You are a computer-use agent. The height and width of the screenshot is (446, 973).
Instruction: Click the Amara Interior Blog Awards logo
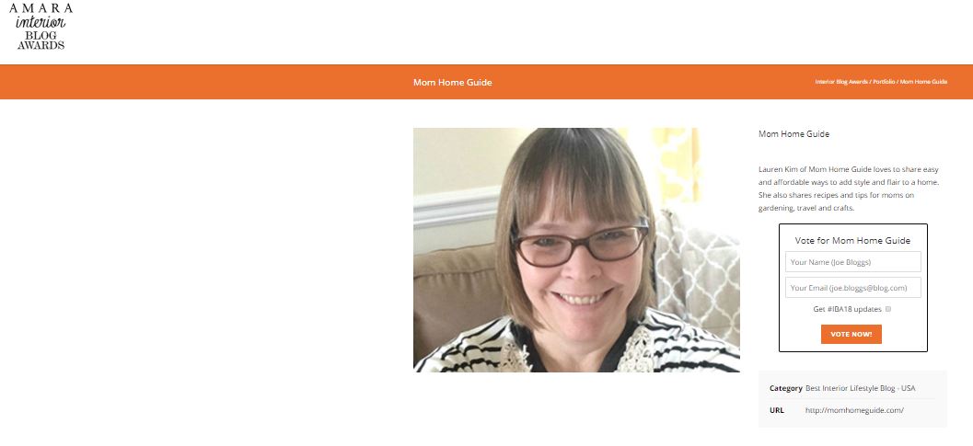point(41,26)
